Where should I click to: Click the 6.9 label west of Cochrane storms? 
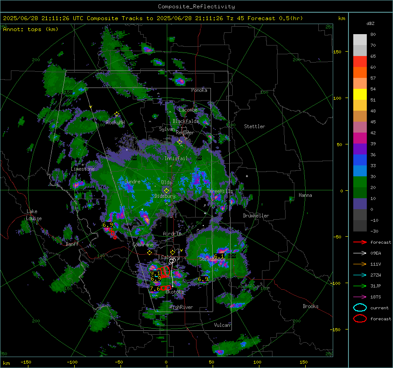click(108, 224)
